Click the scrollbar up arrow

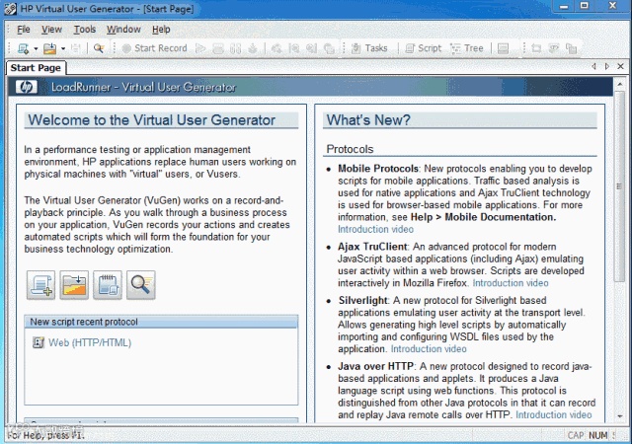[619, 84]
